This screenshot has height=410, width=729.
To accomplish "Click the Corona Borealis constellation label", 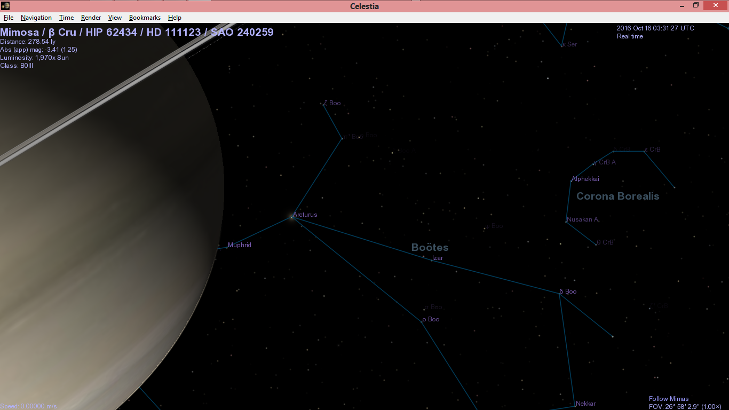I will [x=618, y=196].
